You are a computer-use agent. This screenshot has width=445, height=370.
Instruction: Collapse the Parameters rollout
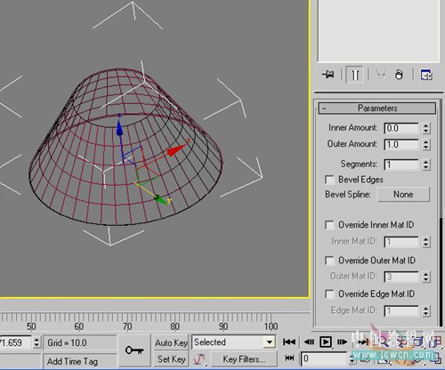[377, 109]
